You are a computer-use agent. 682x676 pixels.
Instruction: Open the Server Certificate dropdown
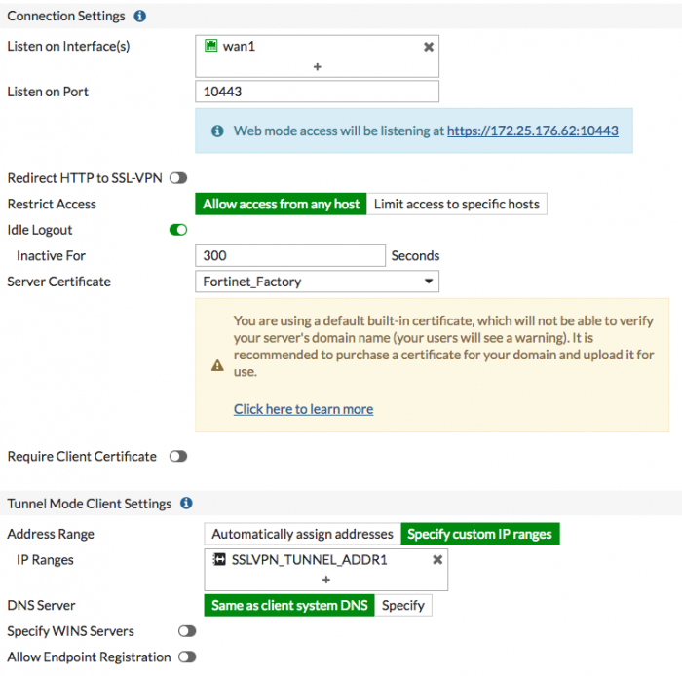pyautogui.click(x=317, y=282)
